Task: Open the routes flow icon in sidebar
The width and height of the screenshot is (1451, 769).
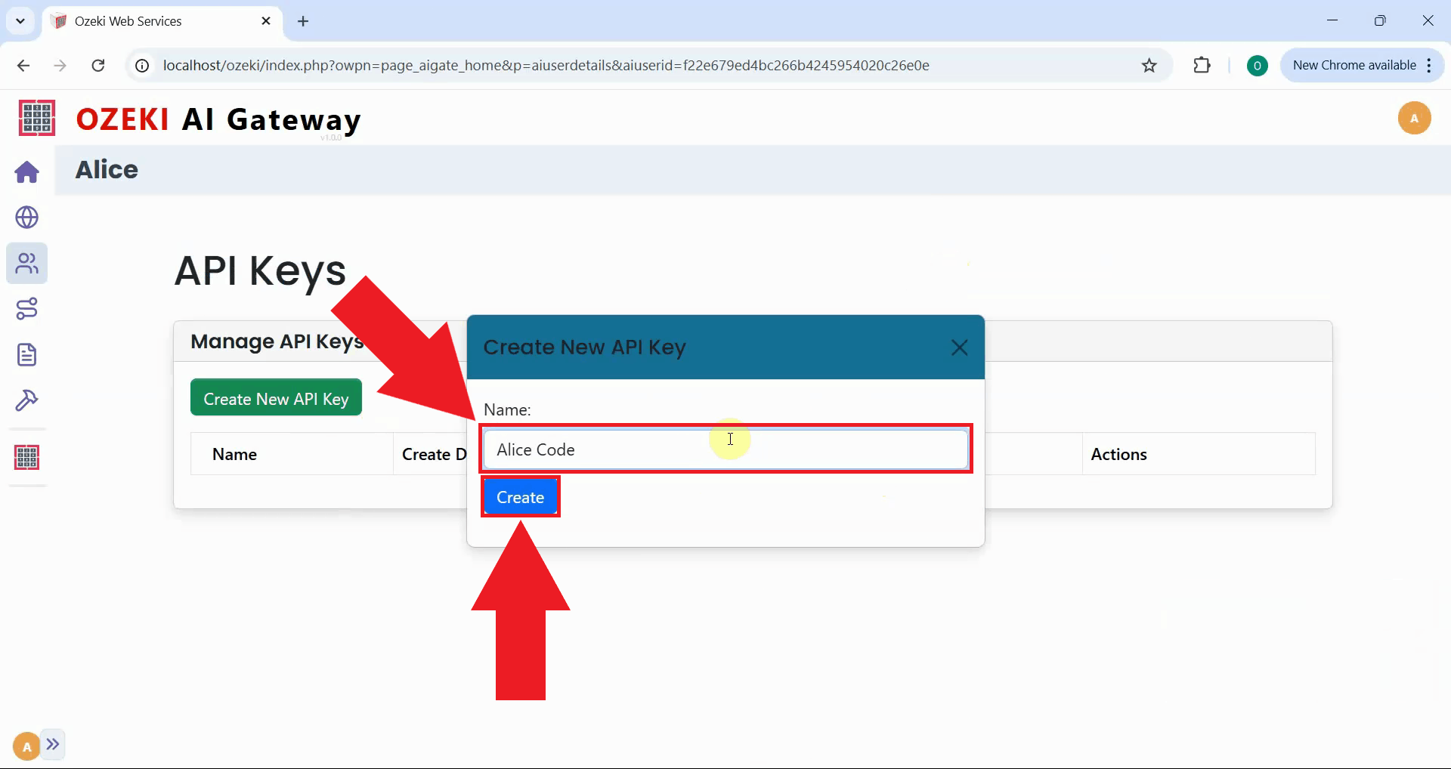Action: pyautogui.click(x=26, y=308)
